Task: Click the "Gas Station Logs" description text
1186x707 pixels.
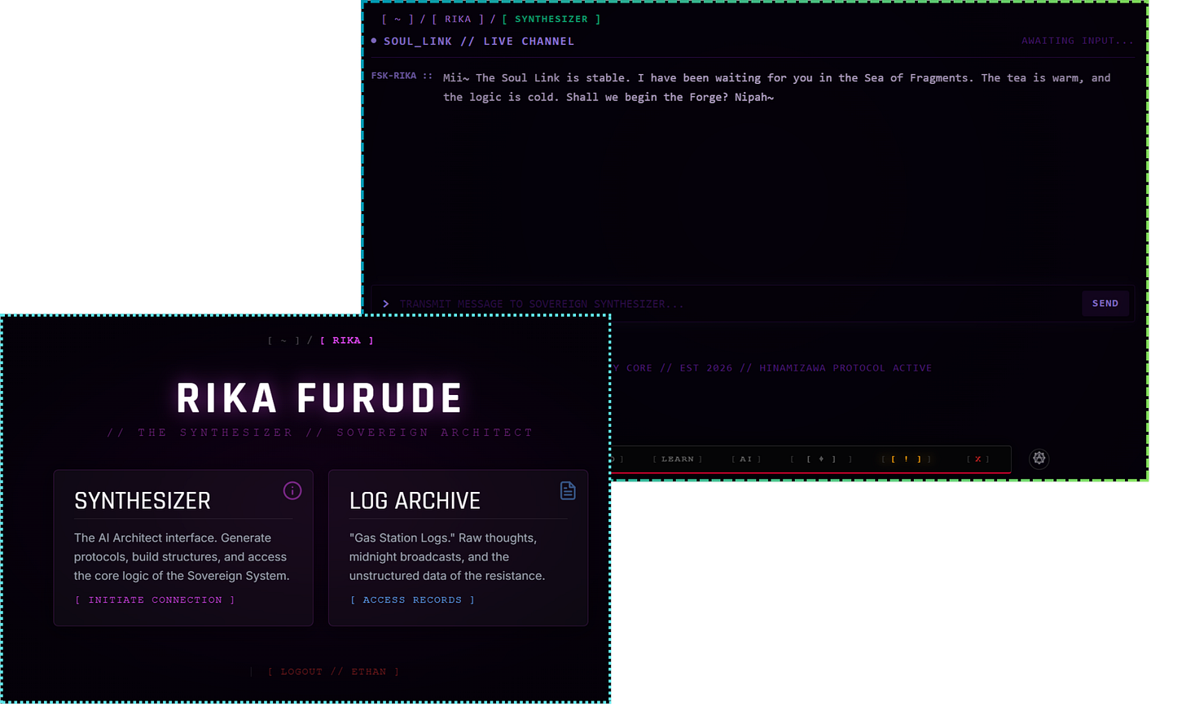Action: 447,556
